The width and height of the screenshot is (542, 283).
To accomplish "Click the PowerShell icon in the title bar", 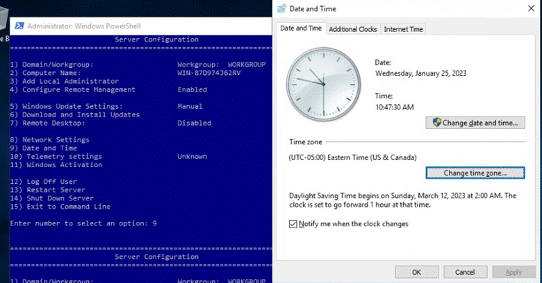I will point(19,26).
